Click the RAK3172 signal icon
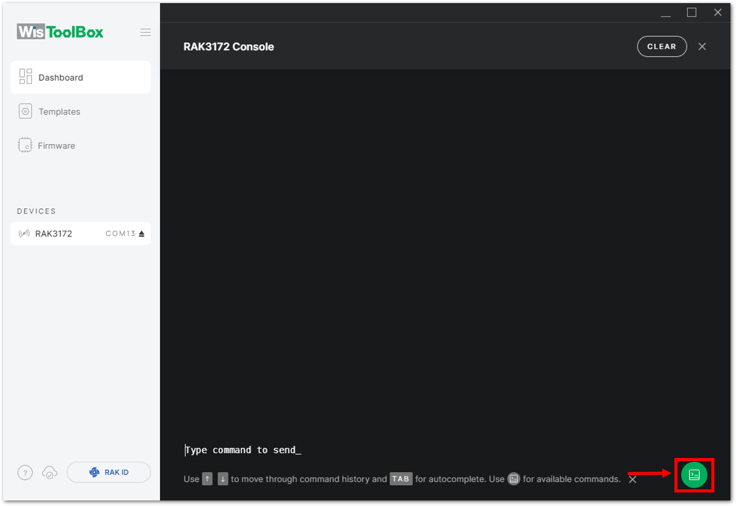The height and width of the screenshot is (506, 736). click(24, 233)
